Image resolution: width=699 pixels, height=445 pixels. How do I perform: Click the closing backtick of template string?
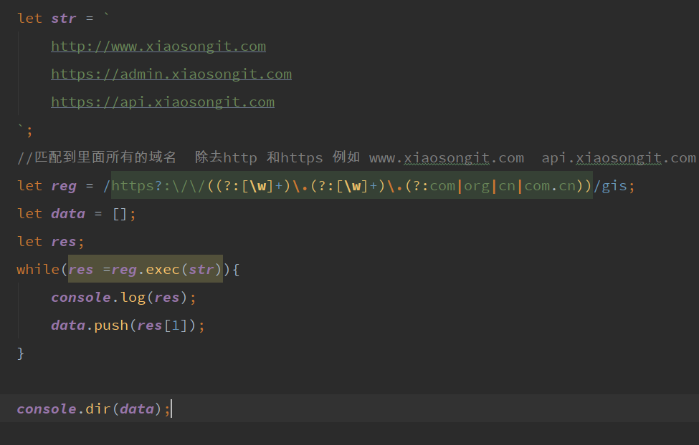[x=21, y=129]
